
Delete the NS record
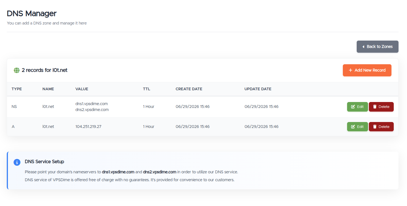[x=381, y=107]
